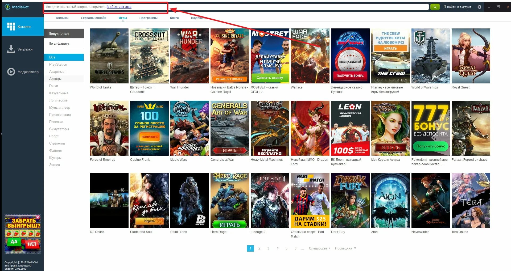The height and width of the screenshot is (271, 511).
Task: Click Сделать ставку on Mostbet ad
Action: (270, 78)
